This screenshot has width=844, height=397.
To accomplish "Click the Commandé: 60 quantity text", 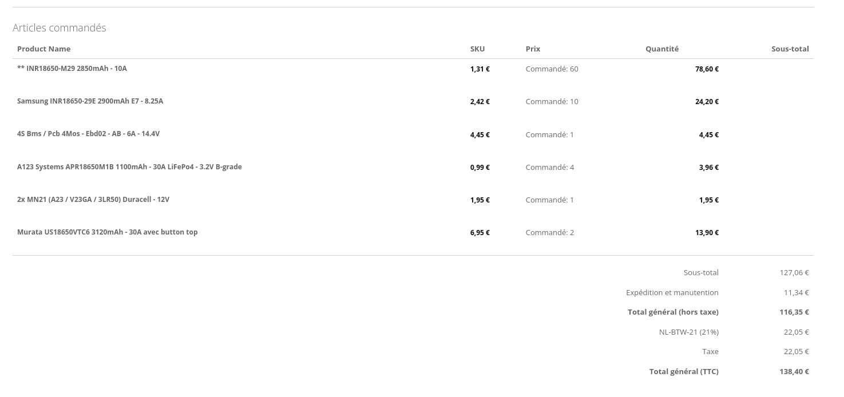I will [x=552, y=69].
